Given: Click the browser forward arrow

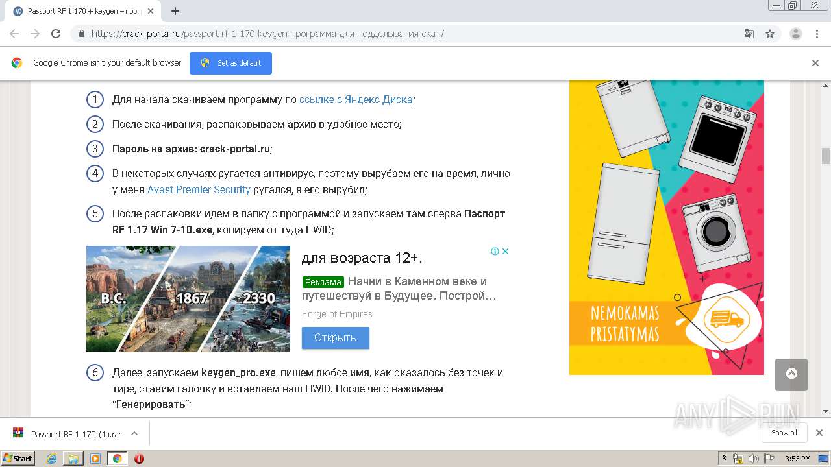Looking at the screenshot, I should click(x=35, y=34).
